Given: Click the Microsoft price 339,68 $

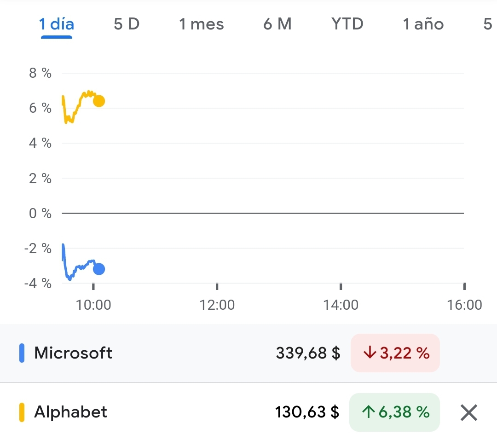Looking at the screenshot, I should [308, 353].
